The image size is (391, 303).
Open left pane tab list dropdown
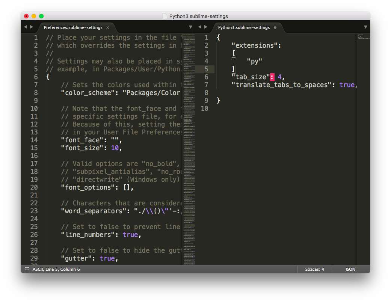(x=190, y=27)
